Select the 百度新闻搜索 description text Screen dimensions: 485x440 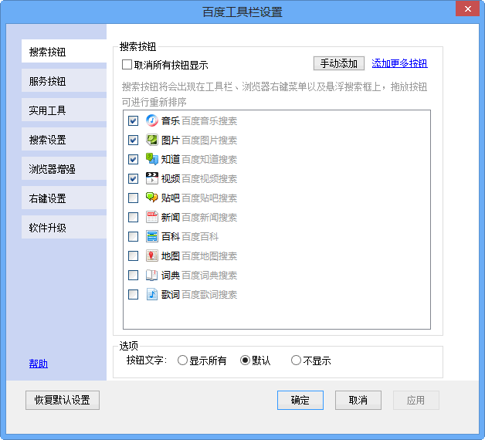pyautogui.click(x=209, y=218)
